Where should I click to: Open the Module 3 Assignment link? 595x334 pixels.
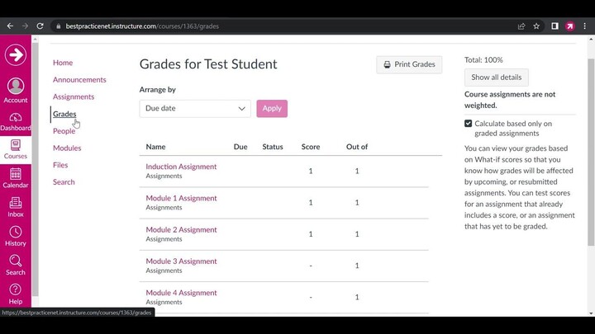[181, 261]
